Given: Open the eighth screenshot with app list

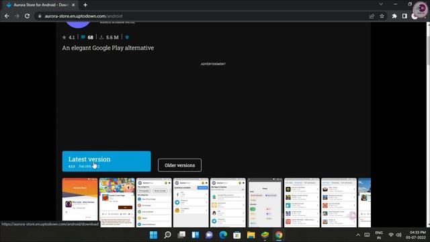Looking at the screenshot, I should coord(339,202).
